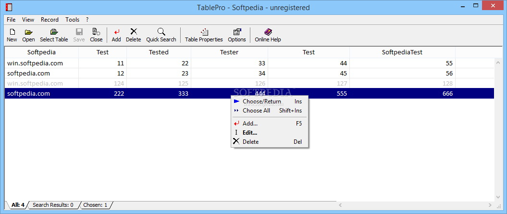507x214 pixels.
Task: Select the greyed cell with value 127
Action: point(309,83)
